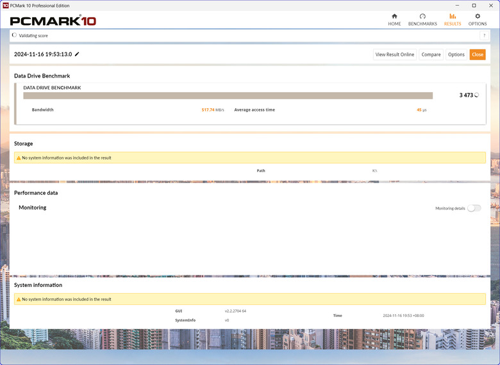The image size is (500, 365).
Task: Click the time value 2024-11-16 19:53 +08:00
Action: [x=403, y=316]
